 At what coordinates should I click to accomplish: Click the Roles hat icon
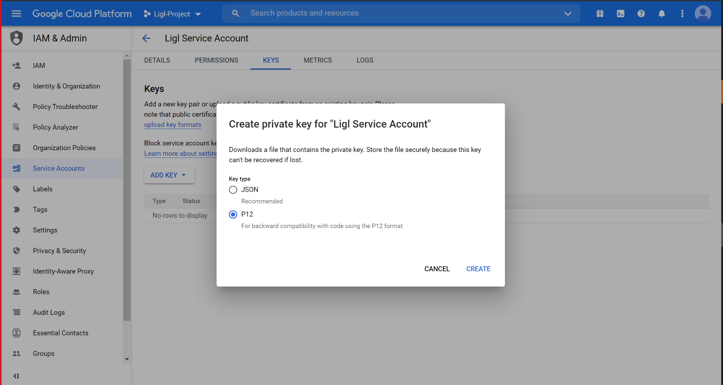16,292
